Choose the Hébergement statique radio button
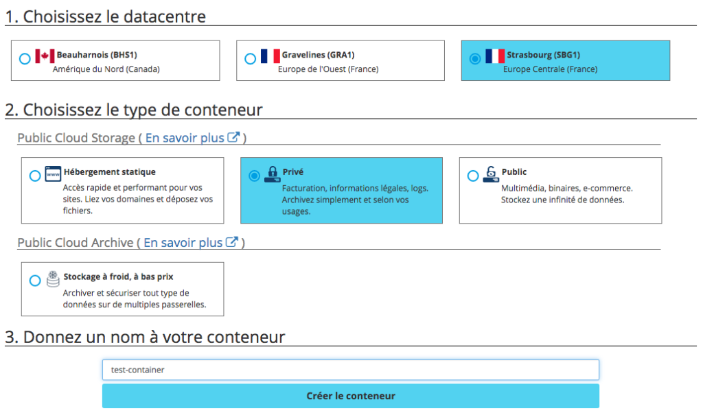 tap(34, 176)
